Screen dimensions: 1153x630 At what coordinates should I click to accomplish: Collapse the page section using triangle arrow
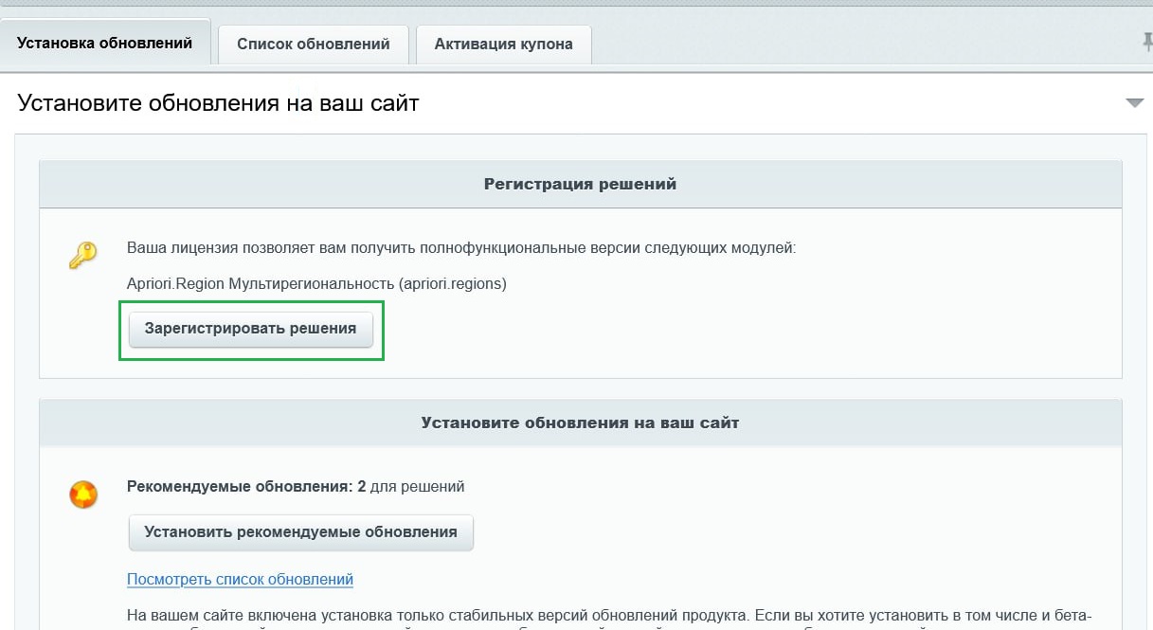[x=1134, y=103]
